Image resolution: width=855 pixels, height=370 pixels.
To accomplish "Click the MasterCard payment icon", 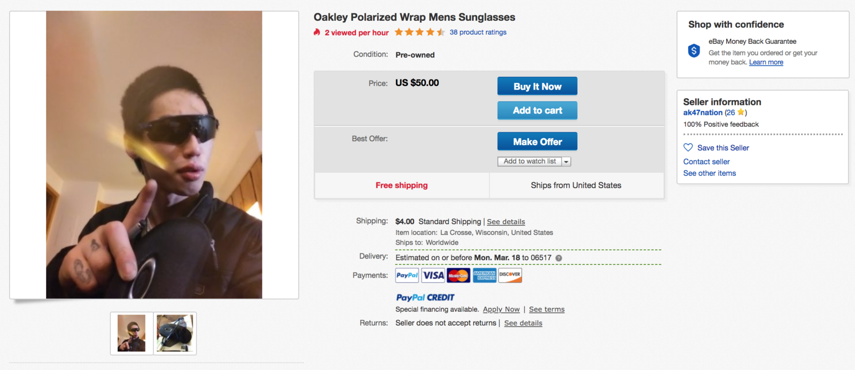I will click(x=458, y=275).
